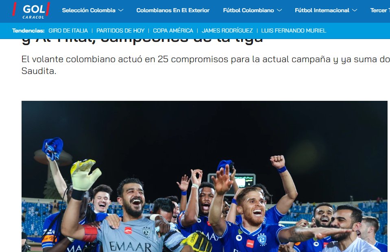390x252 pixels.
Task: Click the Tendencias label
Action: click(x=28, y=30)
